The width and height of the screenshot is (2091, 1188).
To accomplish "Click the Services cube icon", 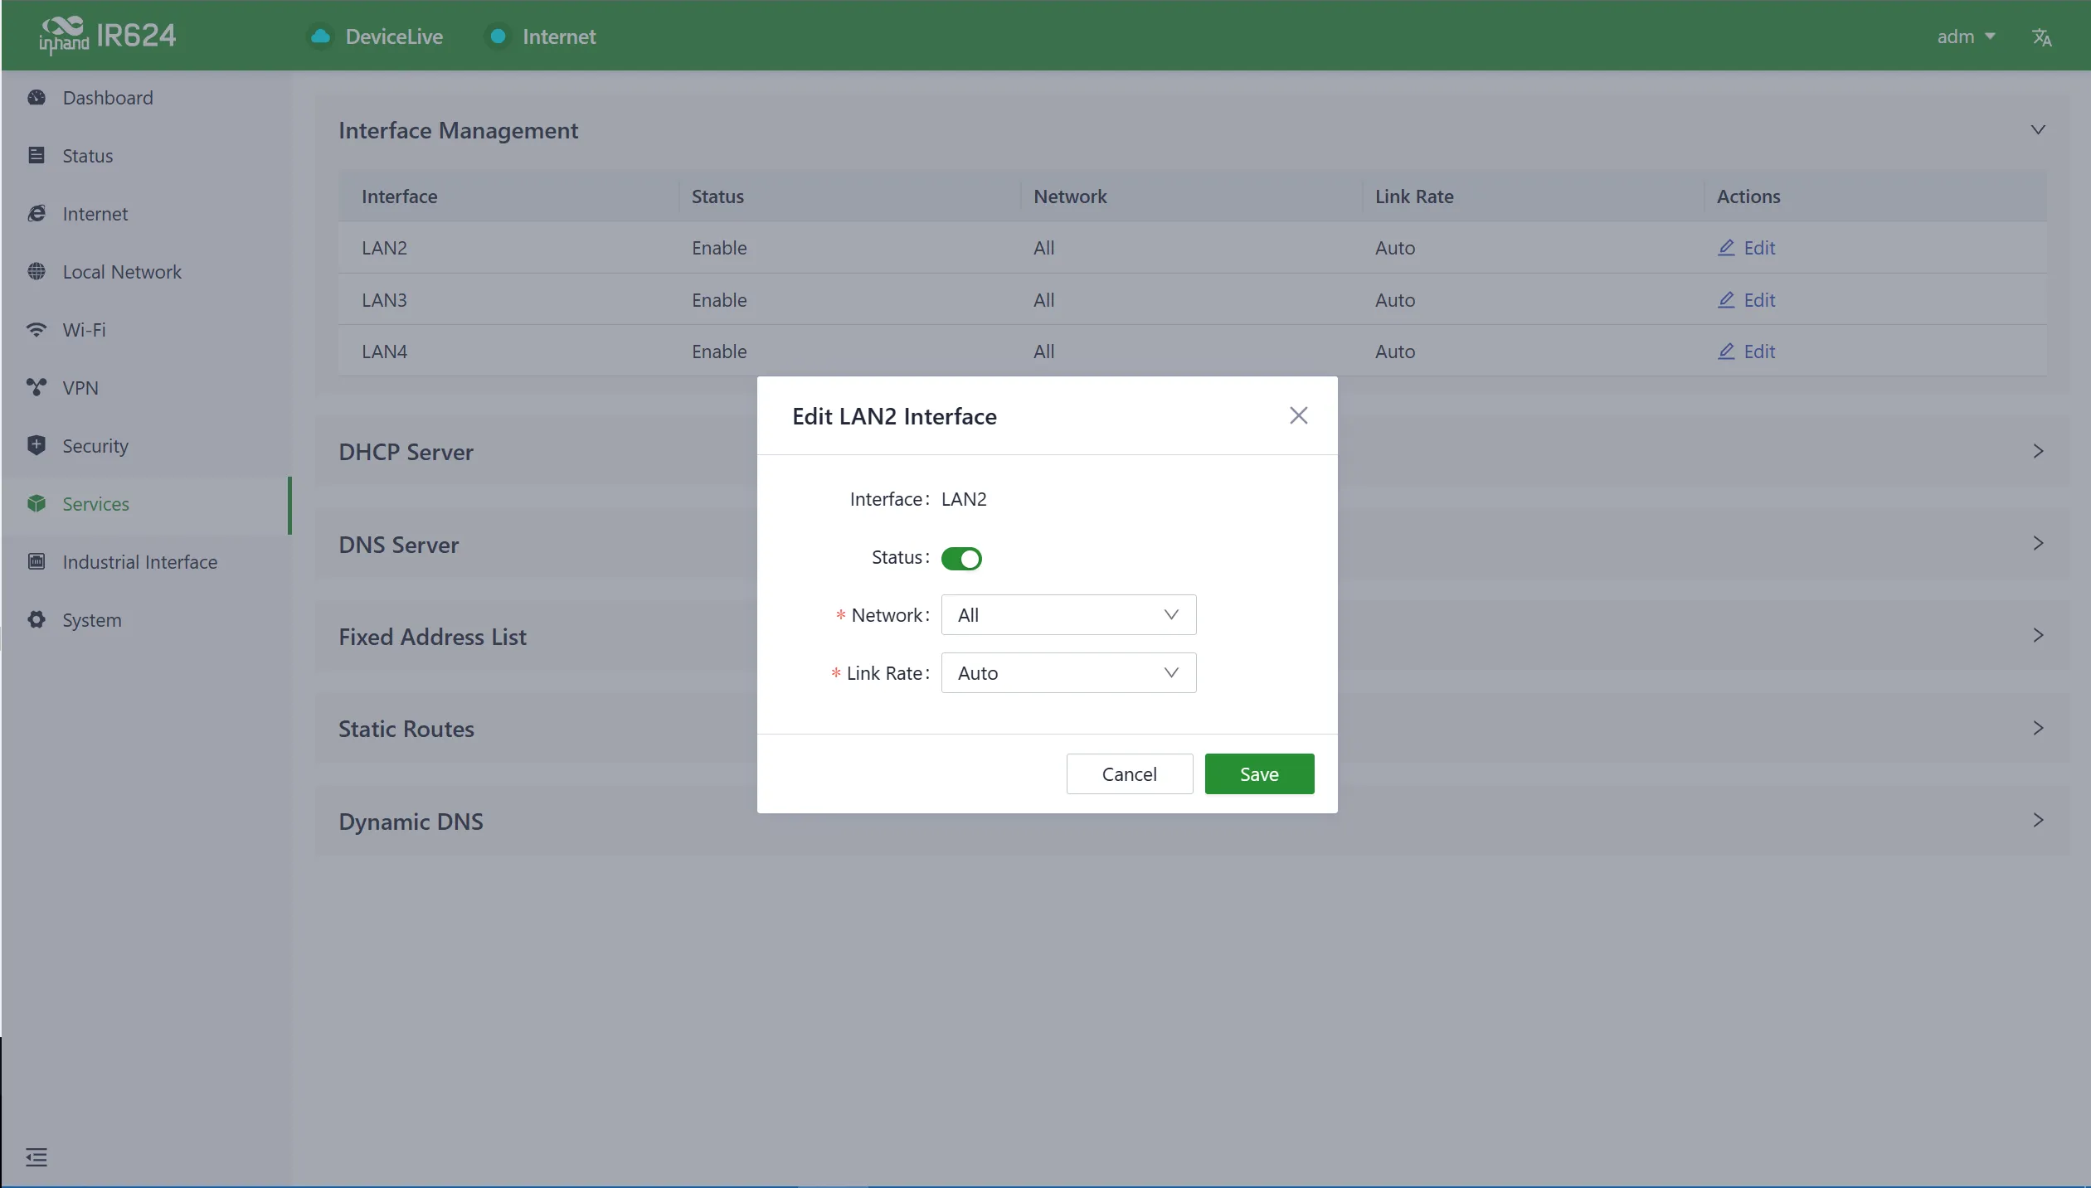I will (36, 504).
